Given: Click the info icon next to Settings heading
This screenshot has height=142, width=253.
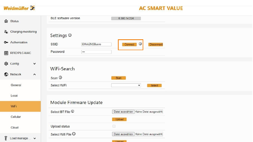Looking at the screenshot, I should pyautogui.click(x=70, y=35).
